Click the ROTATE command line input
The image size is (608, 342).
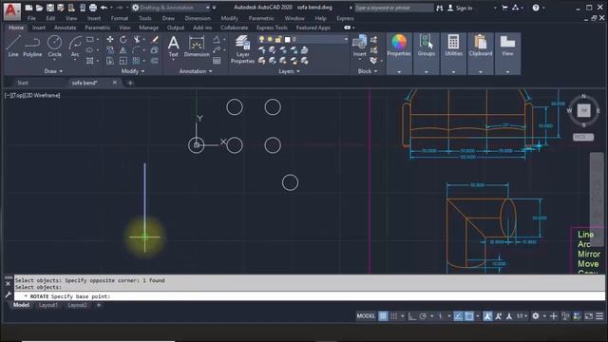[310, 296]
